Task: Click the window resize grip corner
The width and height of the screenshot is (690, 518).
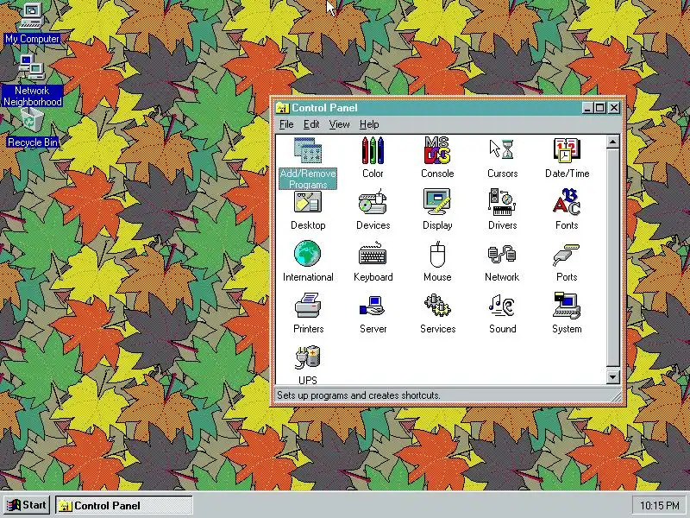Action: click(x=617, y=396)
